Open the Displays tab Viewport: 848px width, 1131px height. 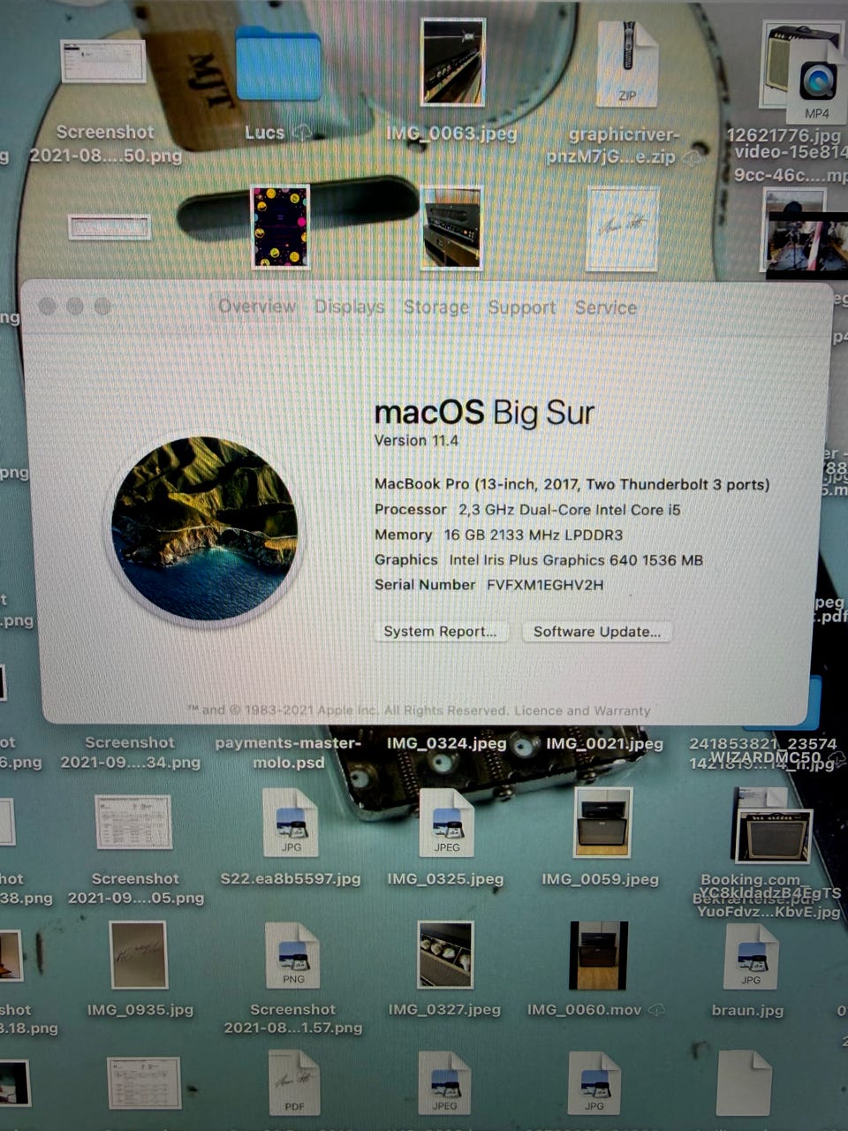pyautogui.click(x=350, y=307)
